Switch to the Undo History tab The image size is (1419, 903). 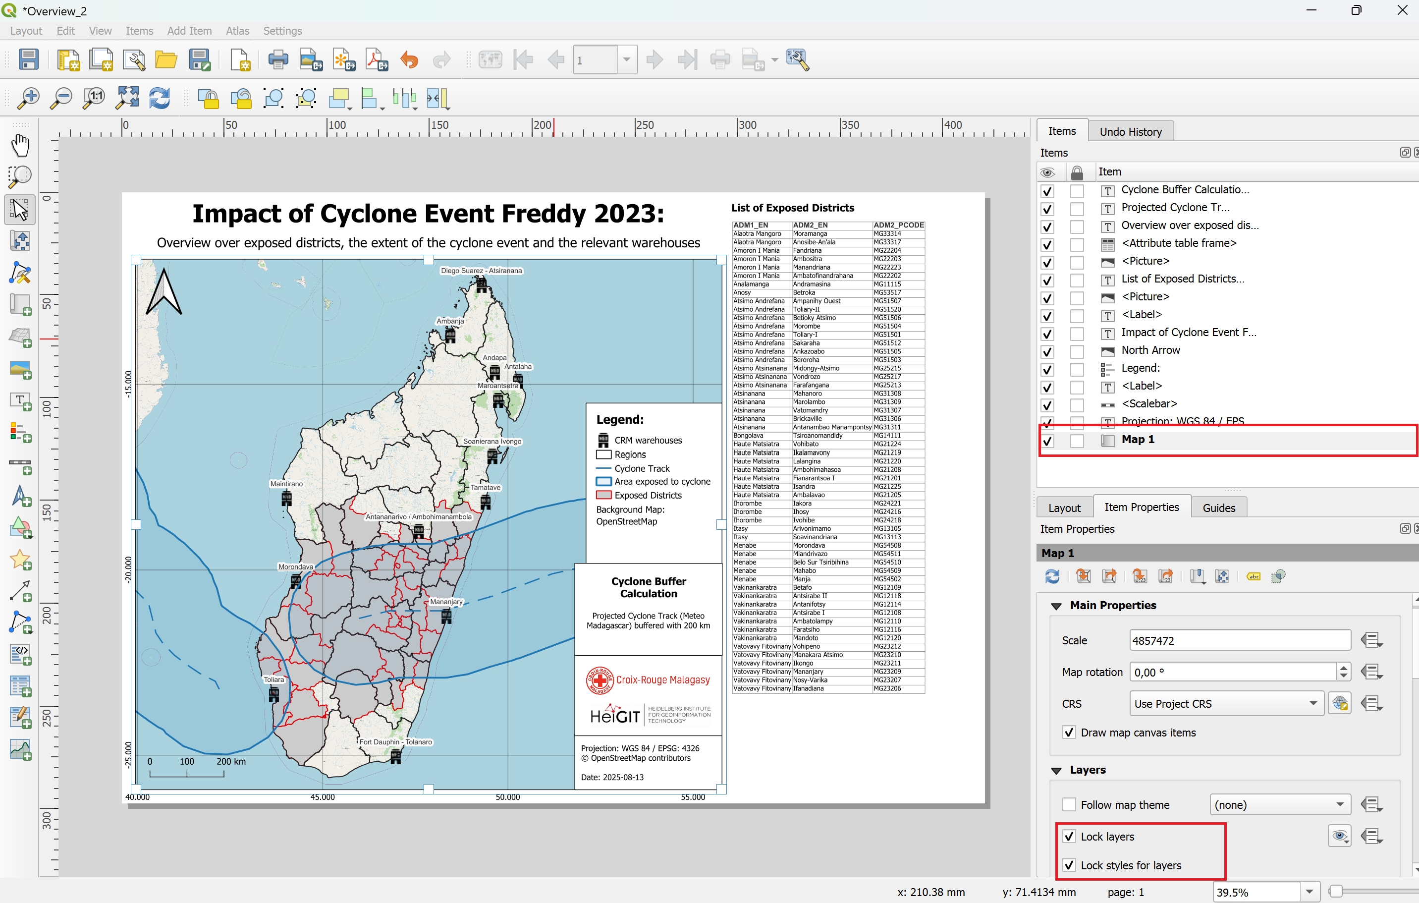pyautogui.click(x=1130, y=131)
